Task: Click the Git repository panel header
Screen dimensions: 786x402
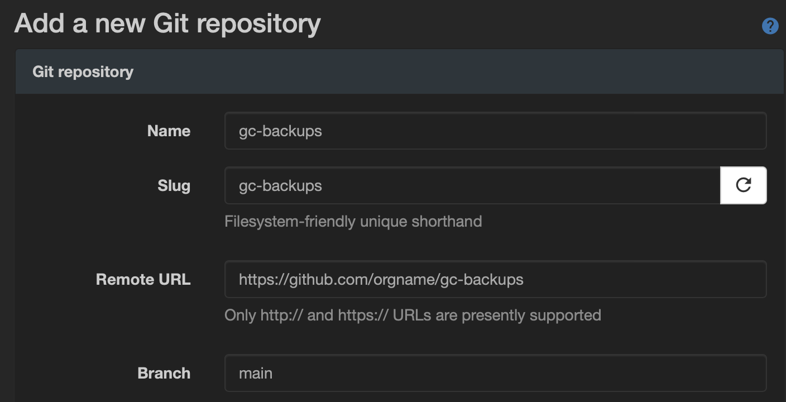Action: click(83, 71)
